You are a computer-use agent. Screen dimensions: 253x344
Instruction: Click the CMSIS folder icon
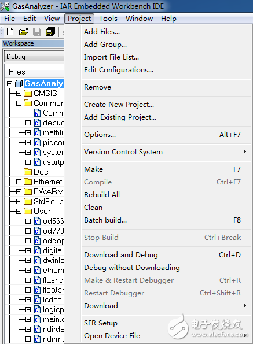coord(28,93)
